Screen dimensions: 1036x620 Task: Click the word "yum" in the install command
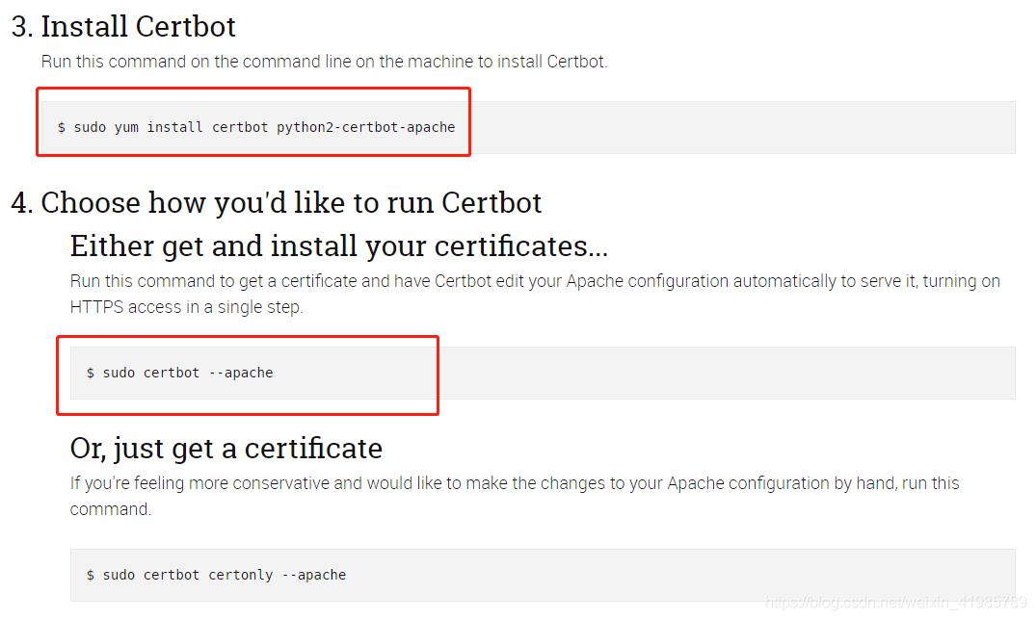[x=126, y=127]
